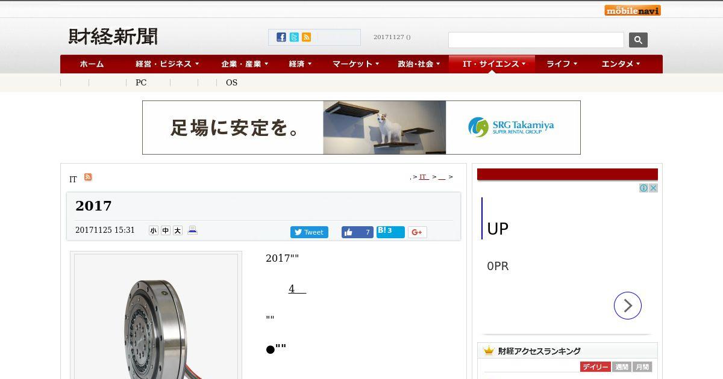Open the Facebook page icon in header
This screenshot has height=379, width=723.
[x=281, y=37]
